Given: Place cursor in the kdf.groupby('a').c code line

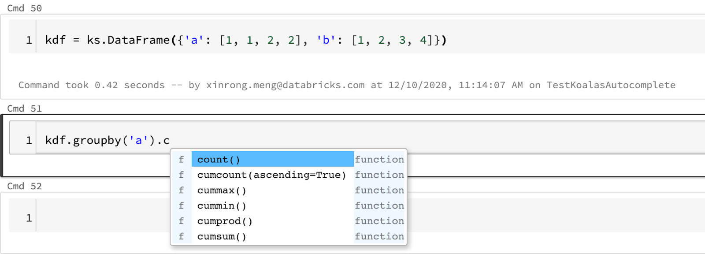Looking at the screenshot, I should [108, 141].
